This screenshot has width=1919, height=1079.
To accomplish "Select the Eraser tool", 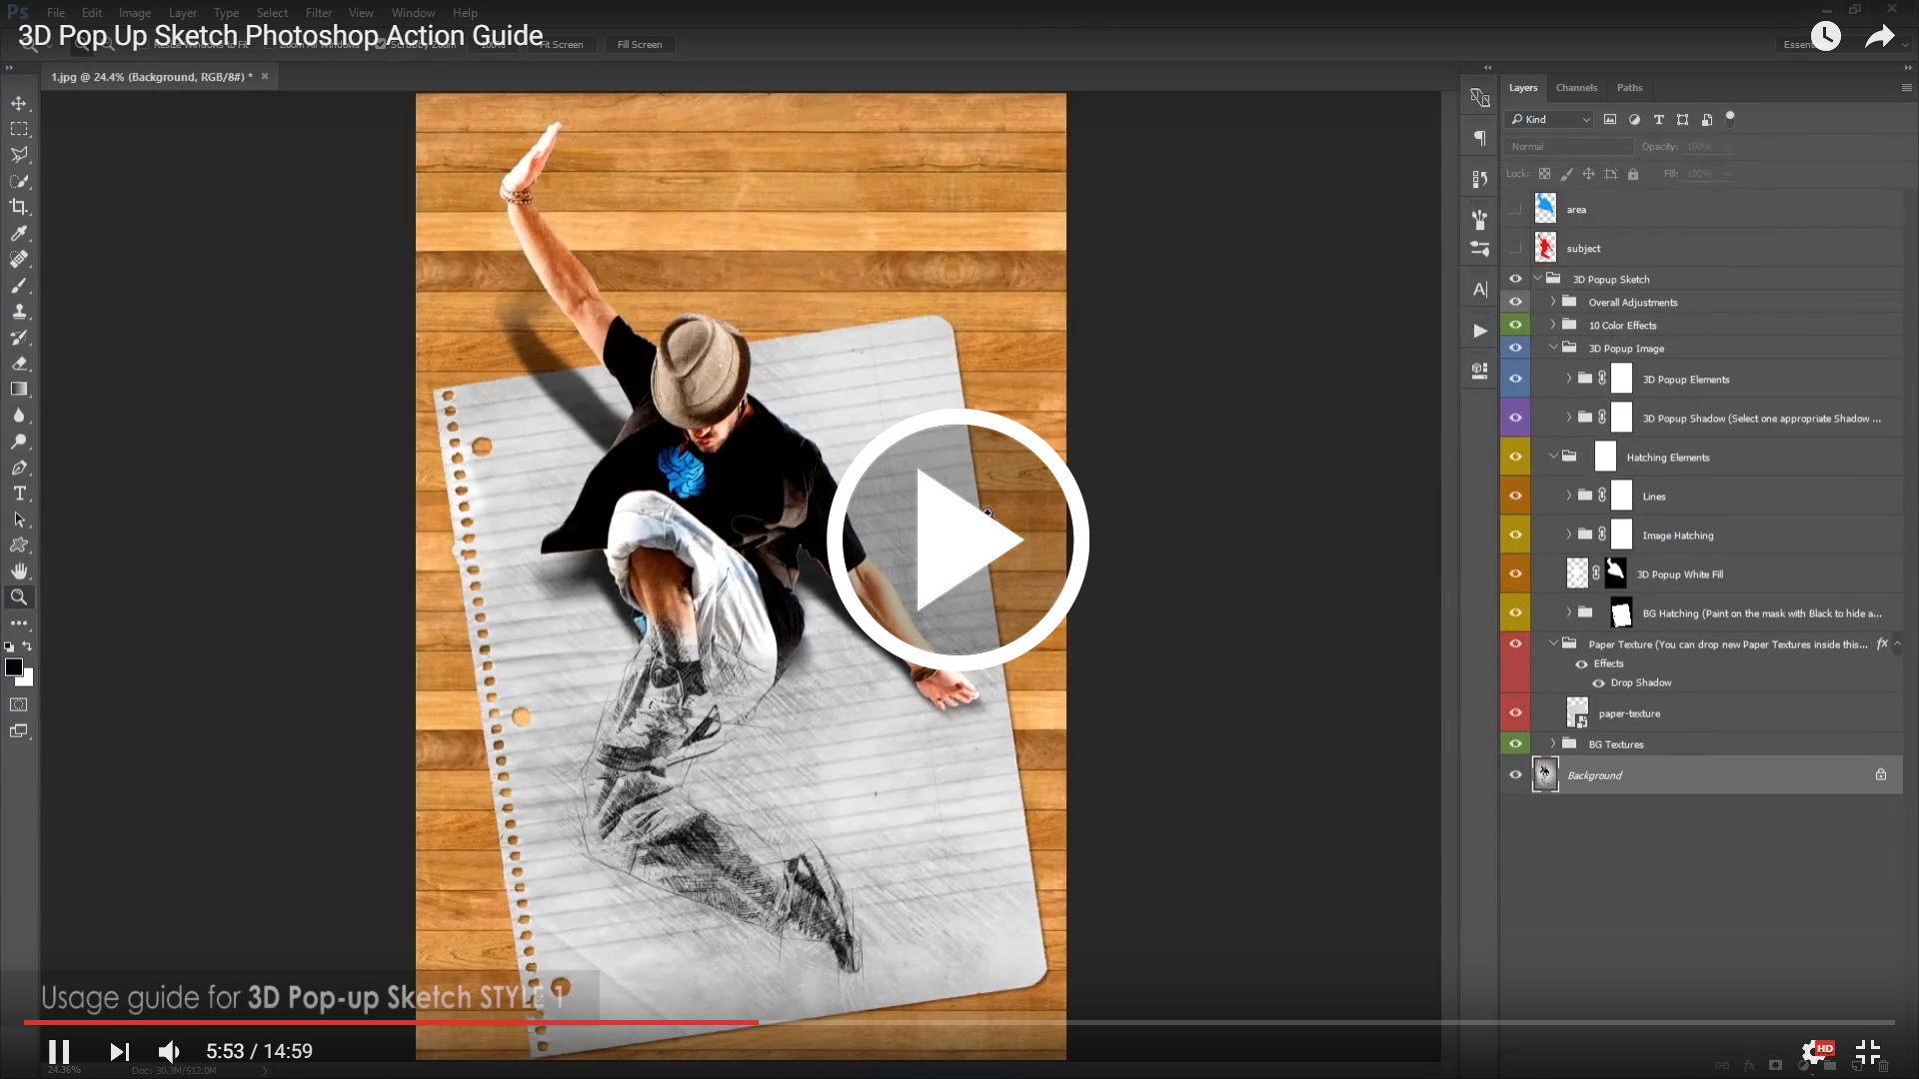I will tap(19, 364).
